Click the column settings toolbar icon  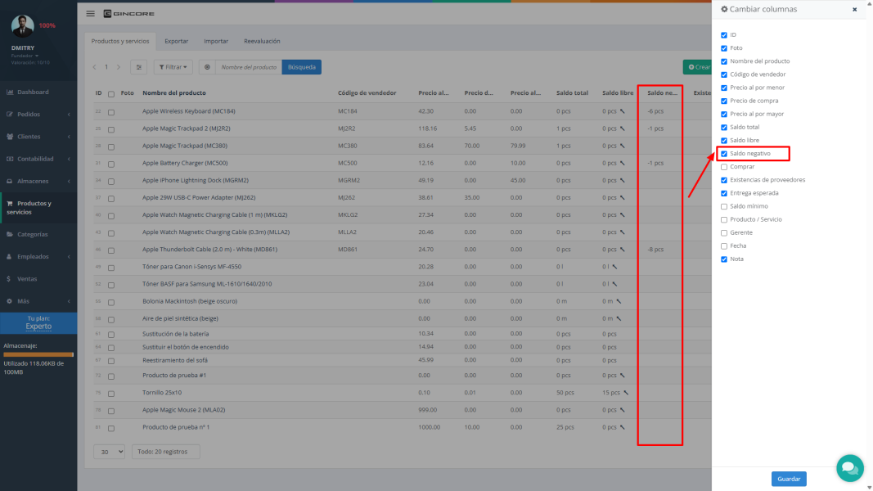(x=138, y=67)
